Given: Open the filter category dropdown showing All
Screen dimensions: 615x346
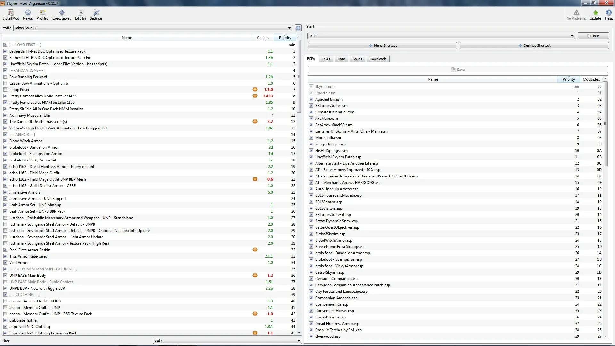Looking at the screenshot, I should pos(227,341).
